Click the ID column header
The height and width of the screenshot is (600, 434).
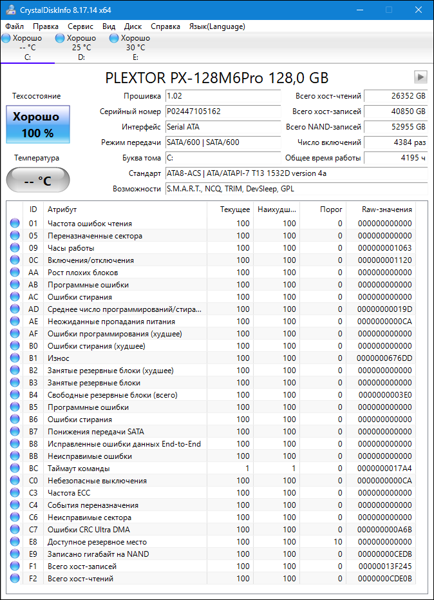click(x=33, y=209)
